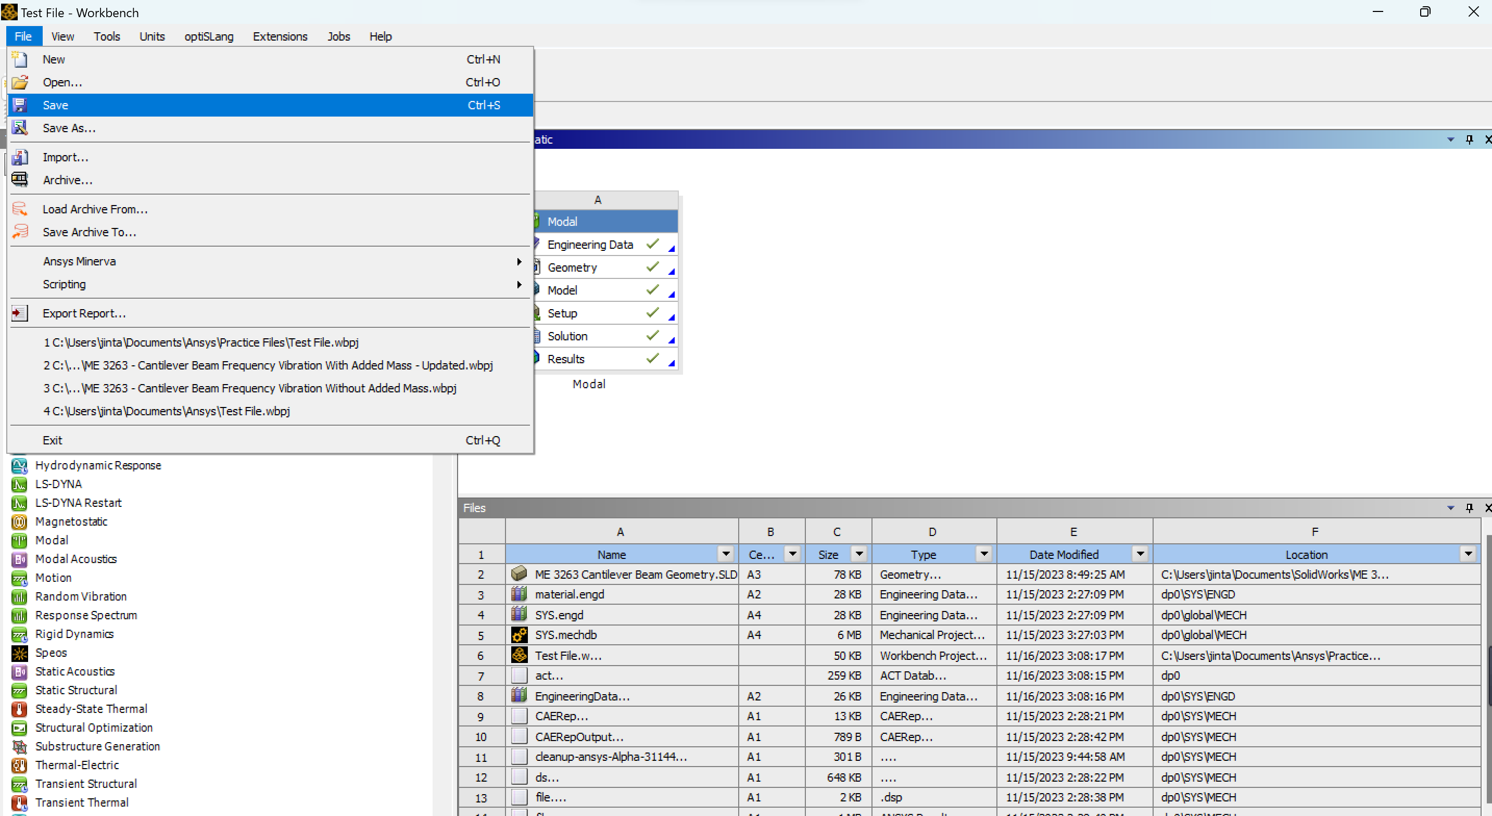Image resolution: width=1492 pixels, height=816 pixels.
Task: Click the Transient Structural toolbox entry
Action: 86,784
